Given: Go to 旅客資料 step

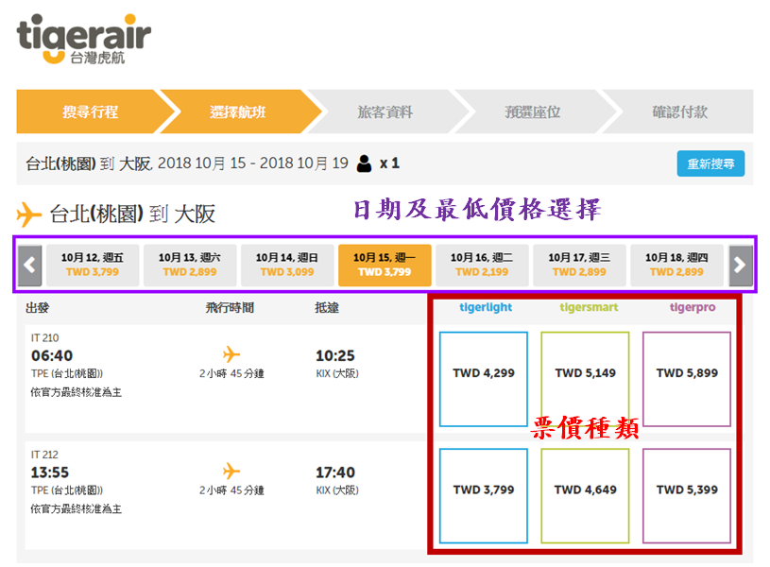Looking at the screenshot, I should pos(385,112).
